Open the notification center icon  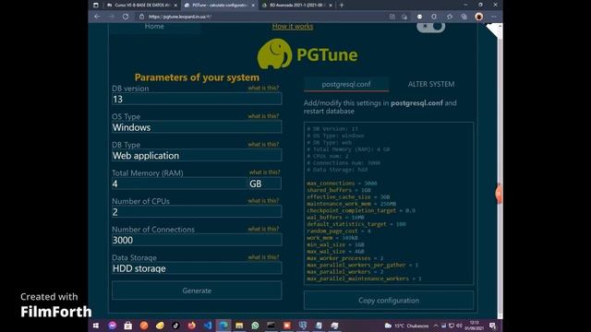coord(492,326)
